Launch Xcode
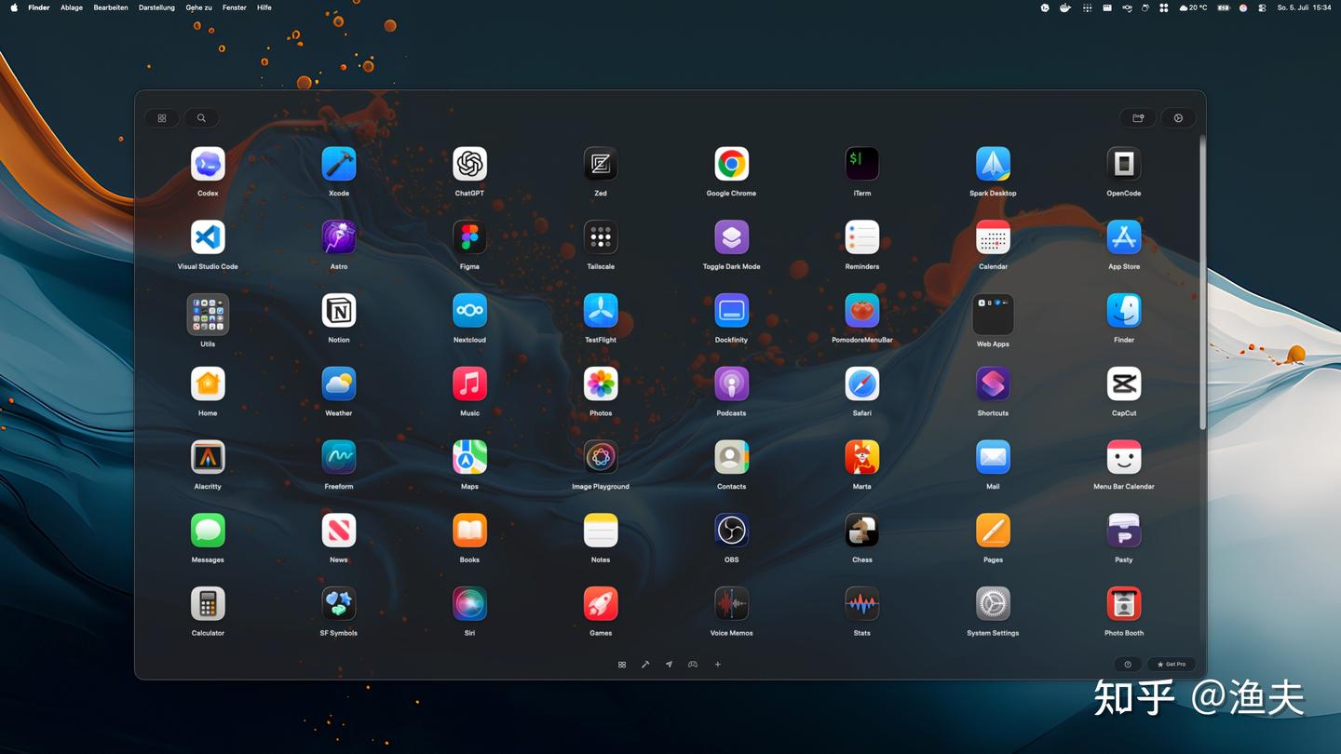 coord(339,164)
